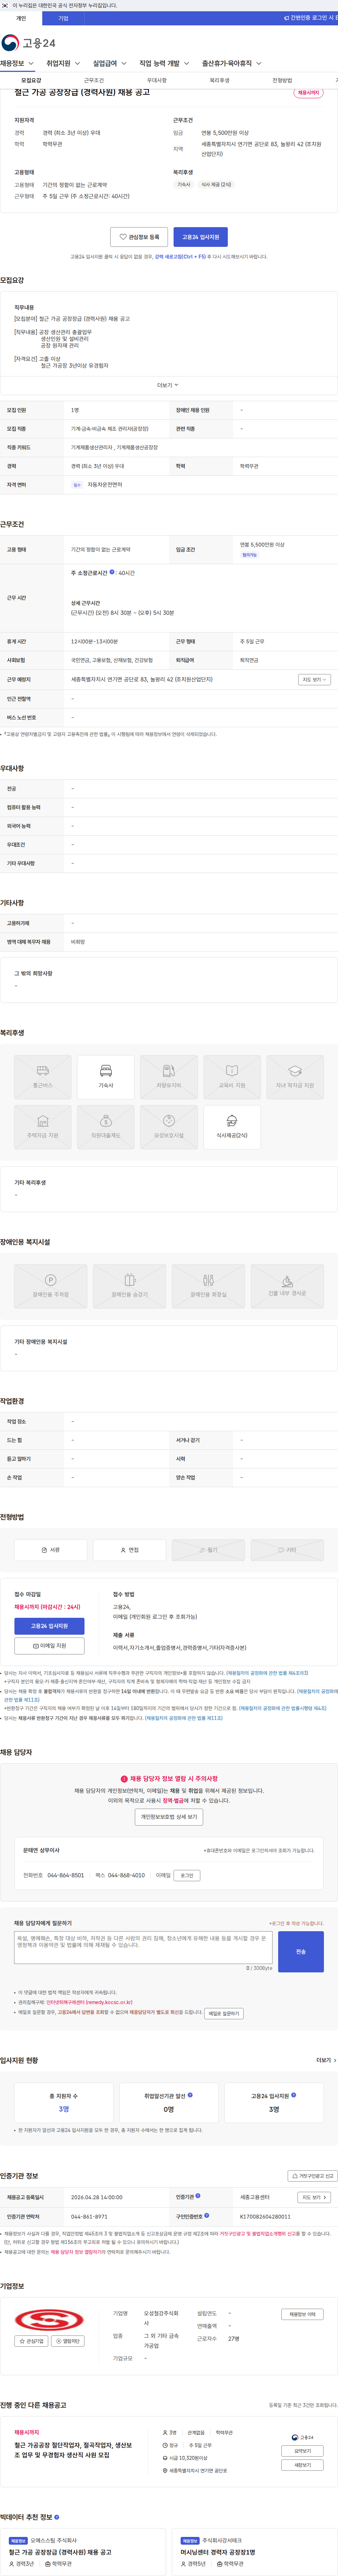This screenshot has width=338, height=2576.
Task: Click 고용24 입사지원 button under 접수 마감일
Action: pyautogui.click(x=49, y=1626)
